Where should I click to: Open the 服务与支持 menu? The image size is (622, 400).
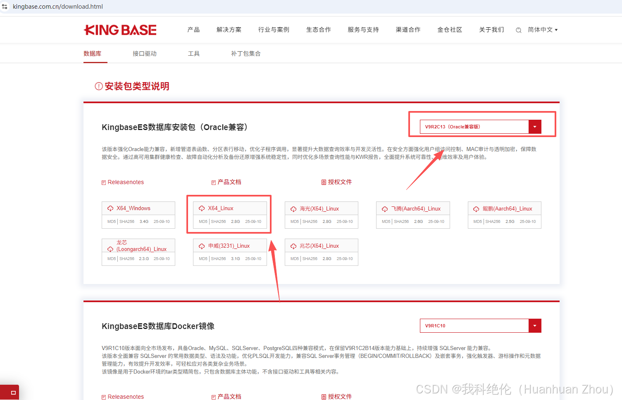[363, 30]
